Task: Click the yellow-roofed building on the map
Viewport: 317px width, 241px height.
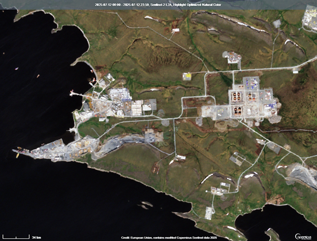Action: [187, 76]
